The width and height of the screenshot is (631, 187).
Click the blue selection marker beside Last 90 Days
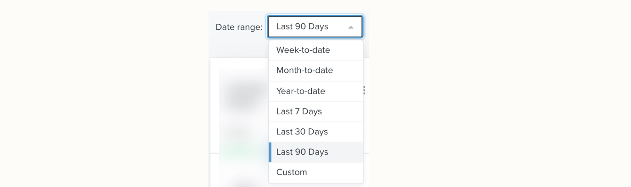coord(270,152)
